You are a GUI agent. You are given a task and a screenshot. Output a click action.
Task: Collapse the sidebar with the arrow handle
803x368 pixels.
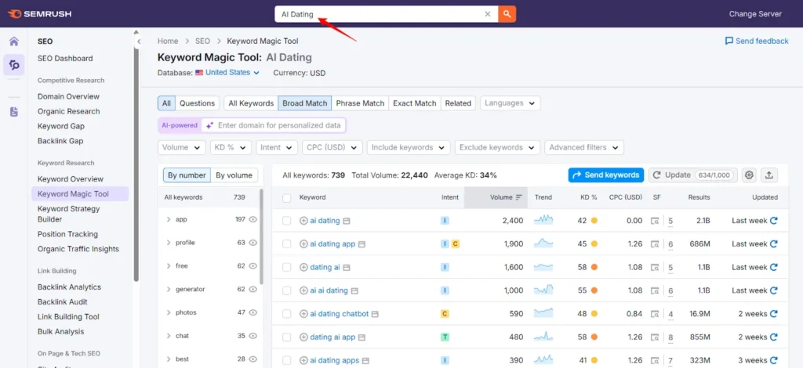pos(138,42)
